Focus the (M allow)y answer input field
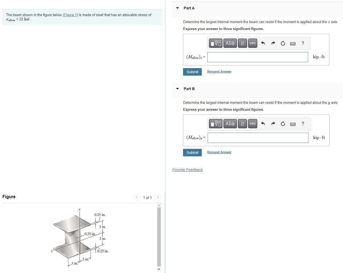The height and width of the screenshot is (273, 343). click(258, 138)
